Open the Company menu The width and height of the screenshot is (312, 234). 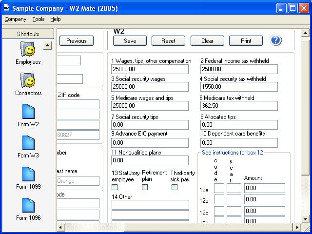15,19
